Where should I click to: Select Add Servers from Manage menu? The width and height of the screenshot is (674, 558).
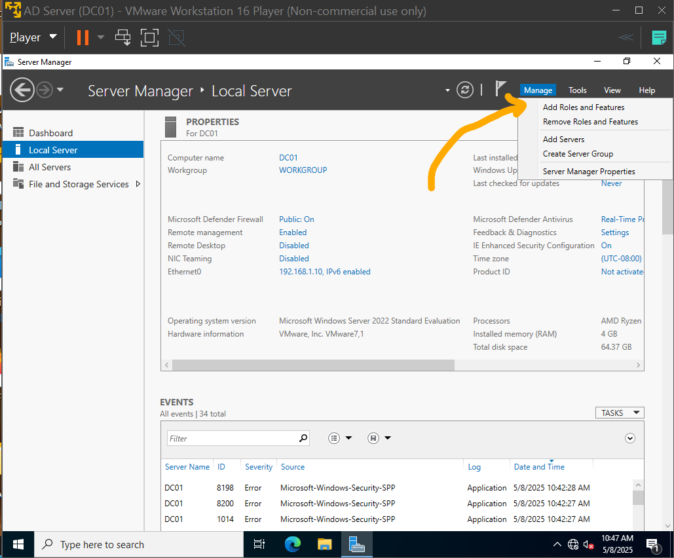[x=563, y=139]
